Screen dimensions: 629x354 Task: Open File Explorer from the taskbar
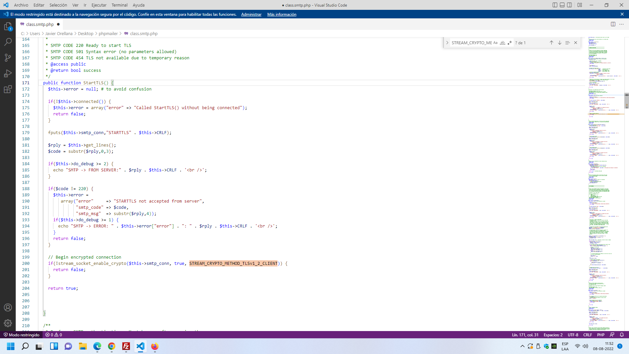pos(83,346)
